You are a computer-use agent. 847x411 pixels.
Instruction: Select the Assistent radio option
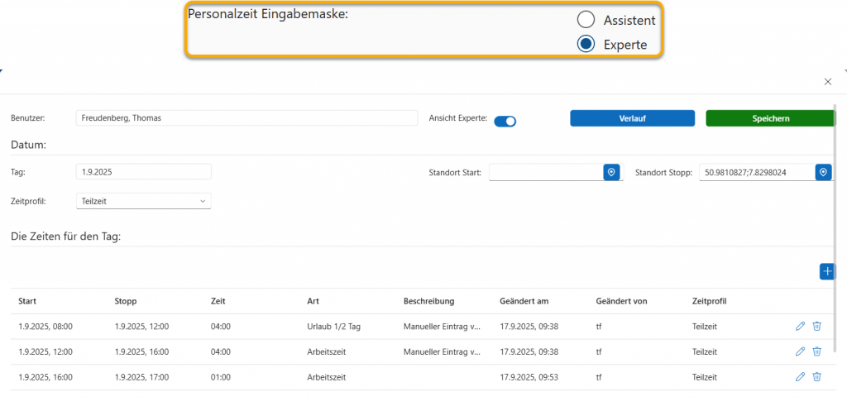tap(586, 20)
